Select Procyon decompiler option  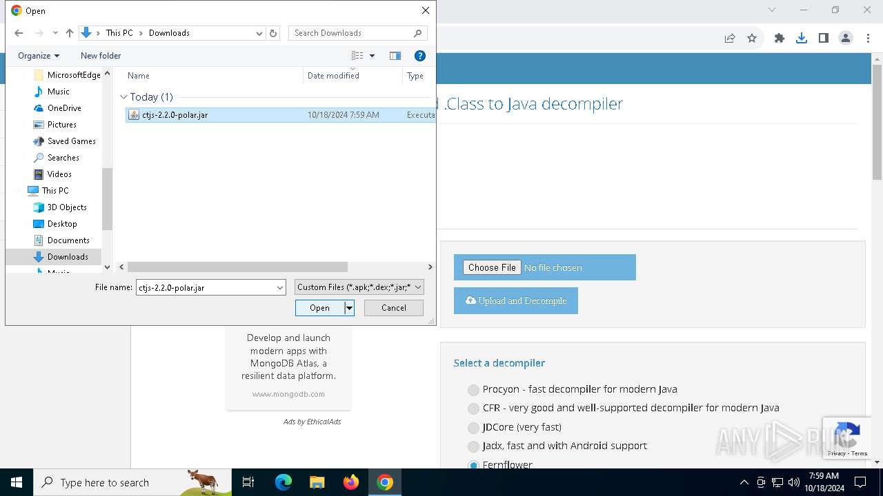coord(473,390)
